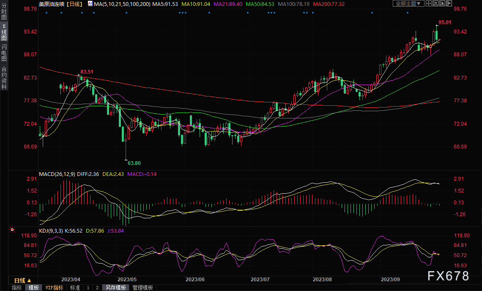Click the expand panel arrow icon
This screenshot has width=482, height=291.
click(x=449, y=3)
